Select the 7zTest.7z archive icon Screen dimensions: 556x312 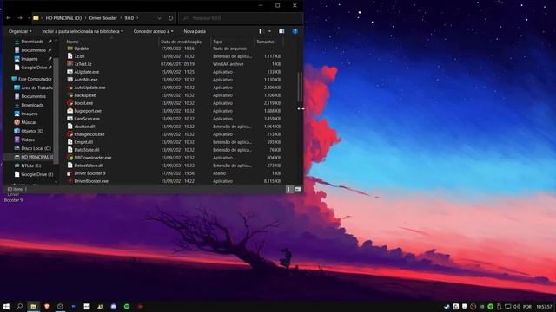point(69,64)
